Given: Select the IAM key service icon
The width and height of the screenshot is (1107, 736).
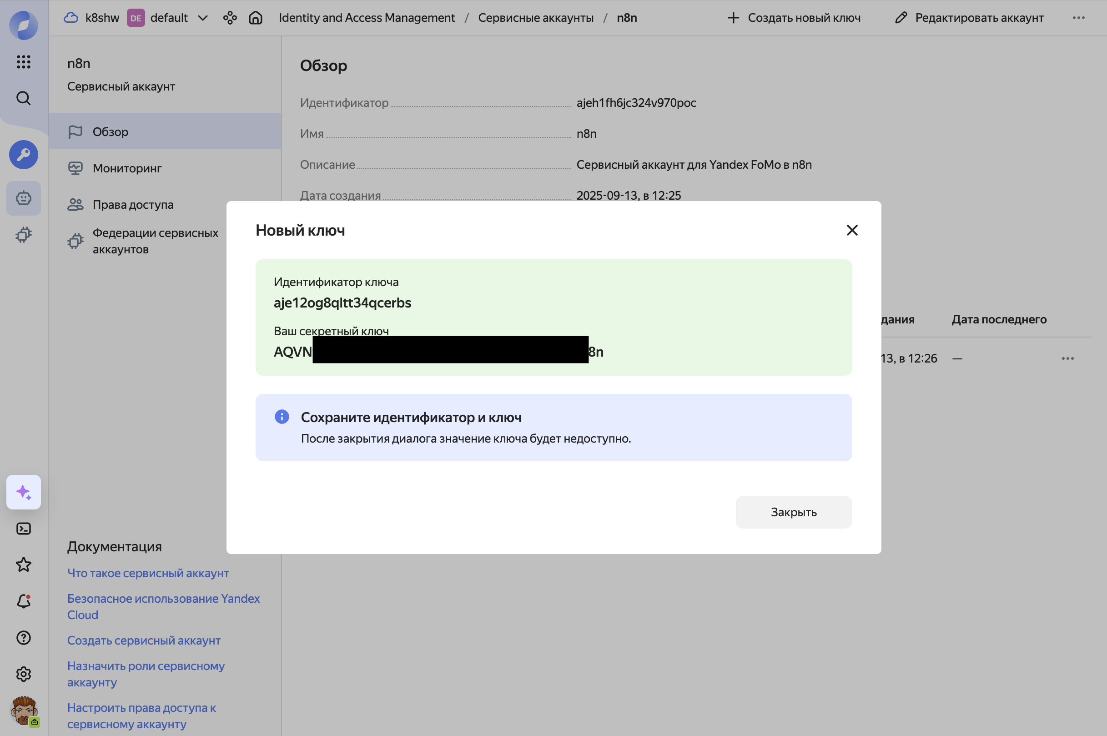Looking at the screenshot, I should [x=24, y=154].
